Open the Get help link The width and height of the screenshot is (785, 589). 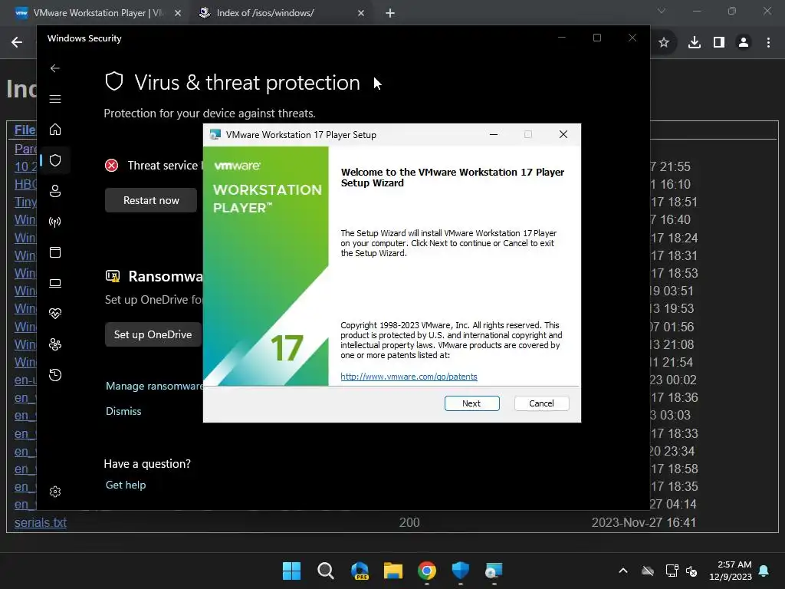(126, 485)
